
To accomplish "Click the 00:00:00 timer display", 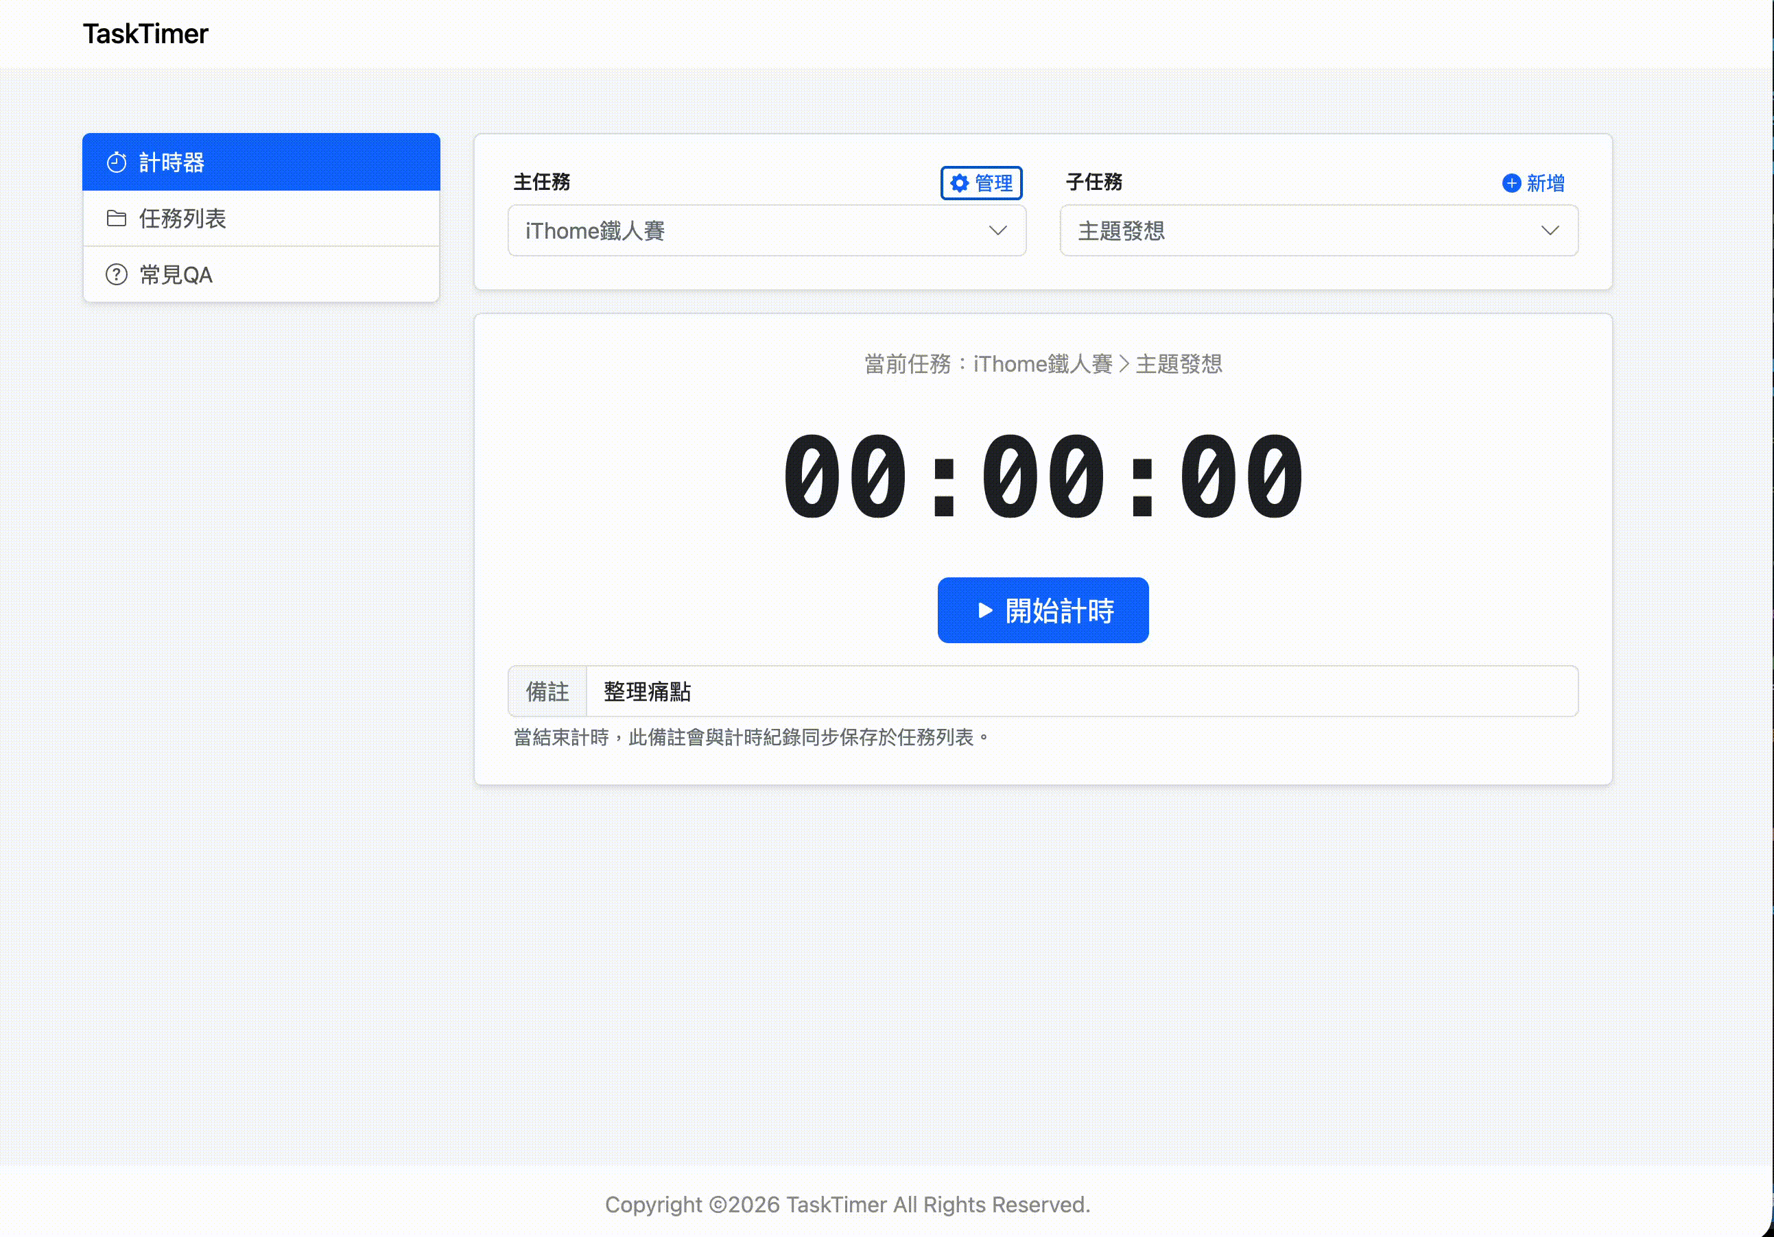I will (x=1043, y=477).
